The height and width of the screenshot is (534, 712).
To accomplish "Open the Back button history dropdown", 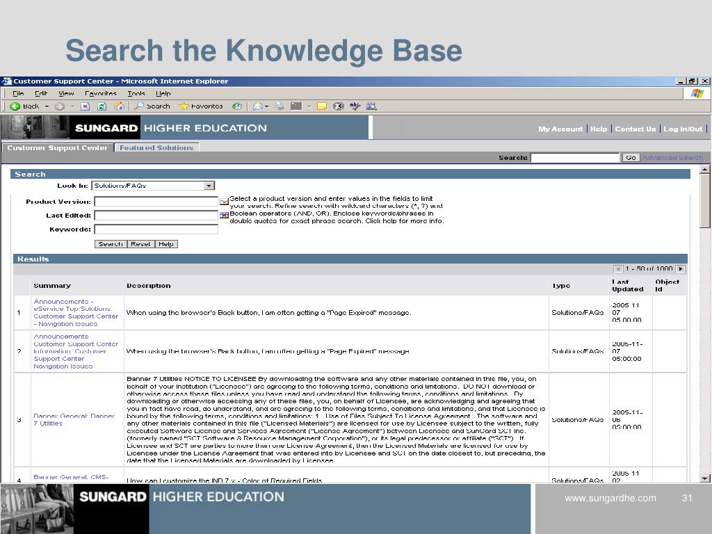I will click(47, 106).
